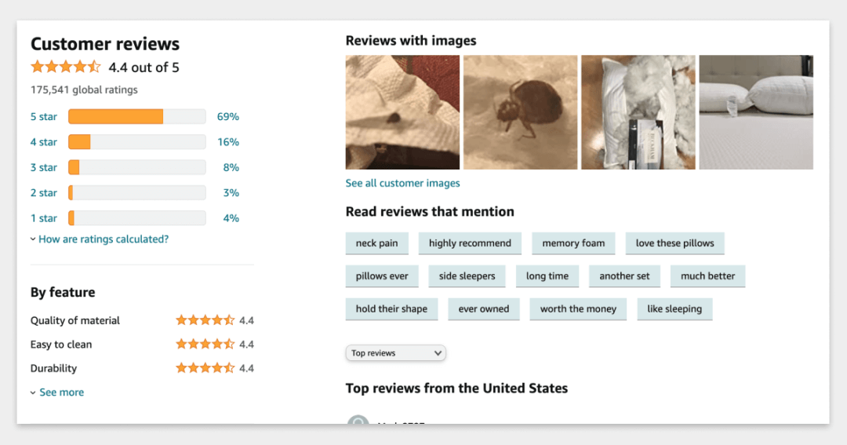Filter reviews by long time
This screenshot has height=445, width=847.
coord(547,276)
